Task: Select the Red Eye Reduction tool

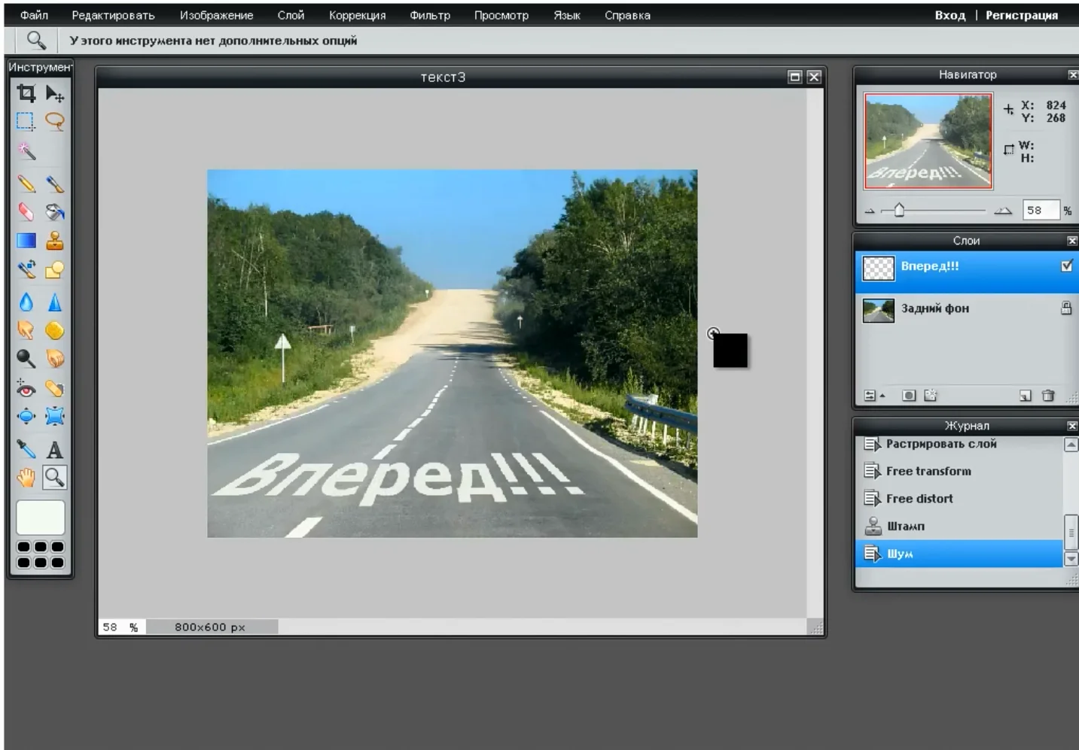Action: (26, 389)
